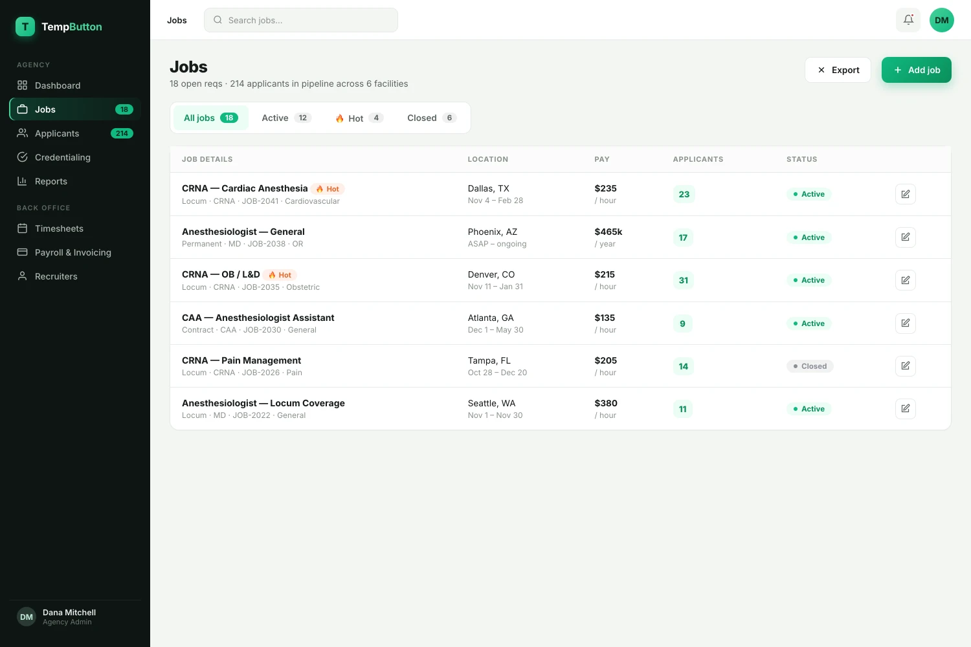Open CRNA — Pain Management job title
This screenshot has width=971, height=647.
(241, 360)
